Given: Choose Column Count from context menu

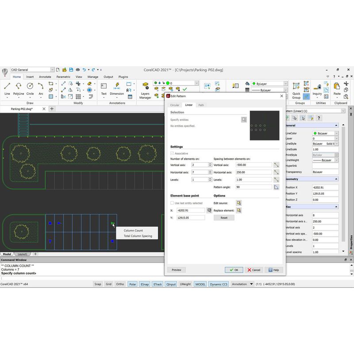Looking at the screenshot, I should (133, 231).
